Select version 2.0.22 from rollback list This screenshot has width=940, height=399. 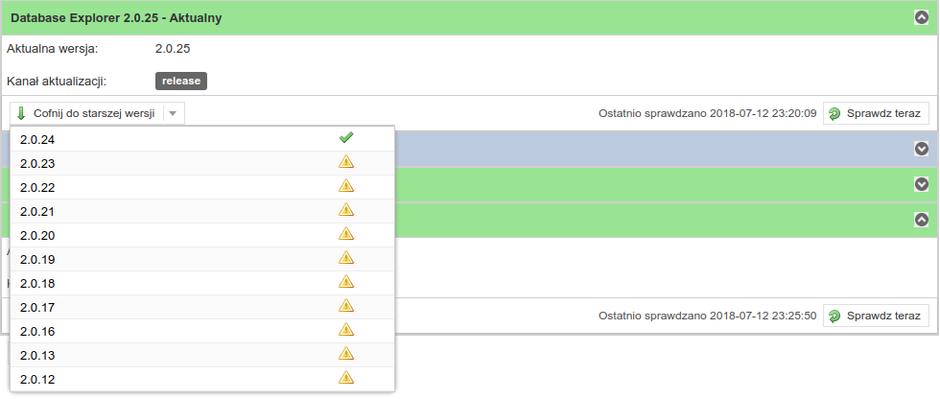202,187
